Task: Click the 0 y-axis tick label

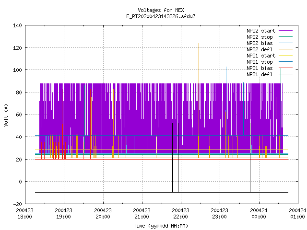Action: click(20, 182)
